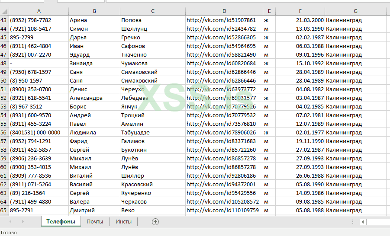
Task: Select the Телефоны sheet tab
Action: (x=61, y=222)
